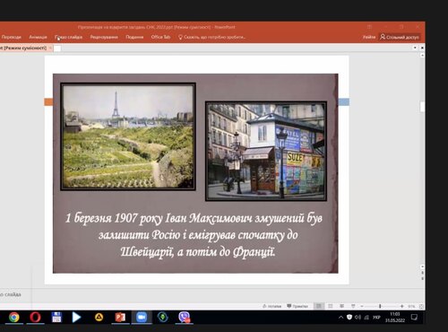Open the Рецензування ribbon tab
The width and height of the screenshot is (448, 332).
[104, 37]
